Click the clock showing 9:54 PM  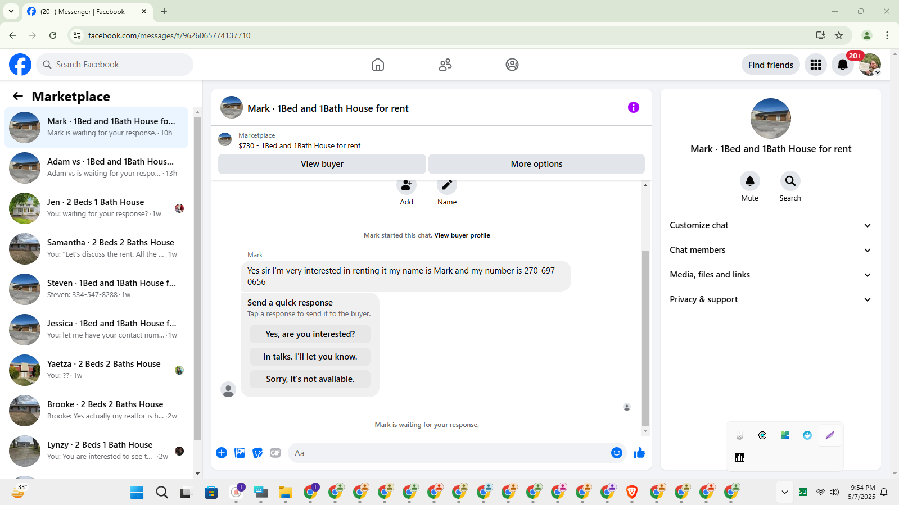click(x=862, y=488)
